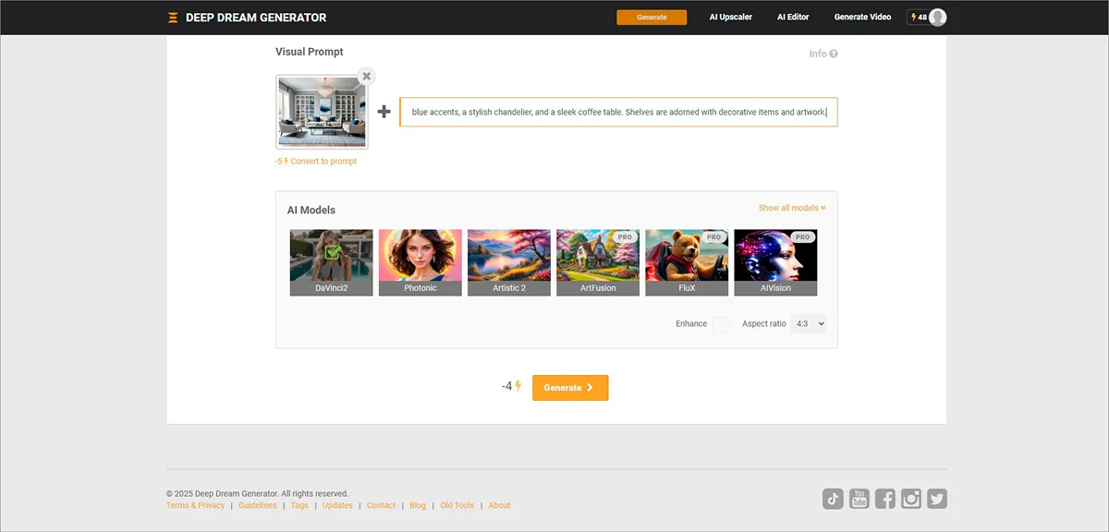This screenshot has height=532, width=1109.
Task: Click the Deep Dream Generator logo icon
Action: click(173, 17)
